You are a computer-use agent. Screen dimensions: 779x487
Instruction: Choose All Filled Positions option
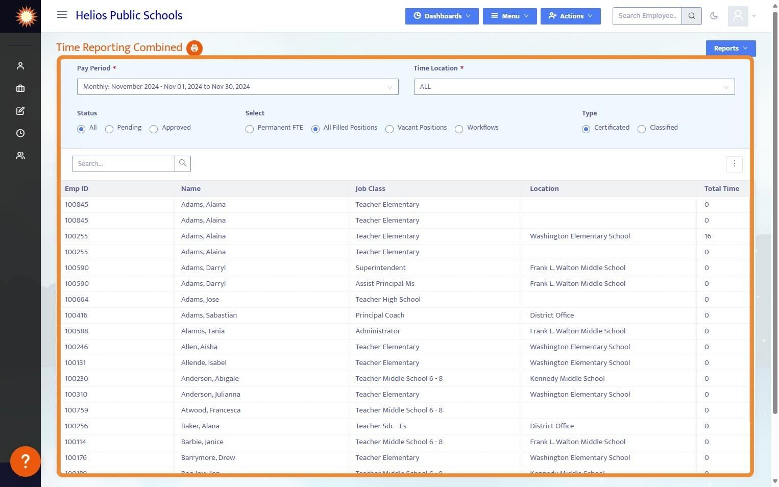coord(315,129)
